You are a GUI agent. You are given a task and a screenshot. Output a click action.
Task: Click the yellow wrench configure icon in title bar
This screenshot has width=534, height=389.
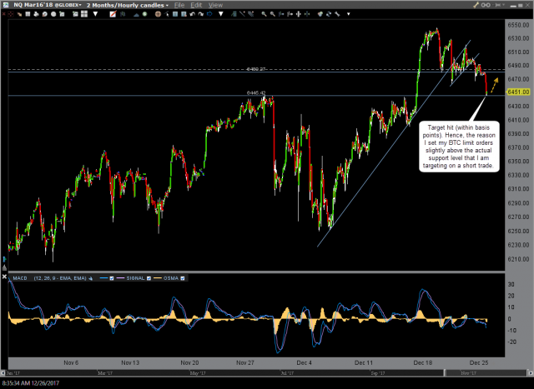476,5
